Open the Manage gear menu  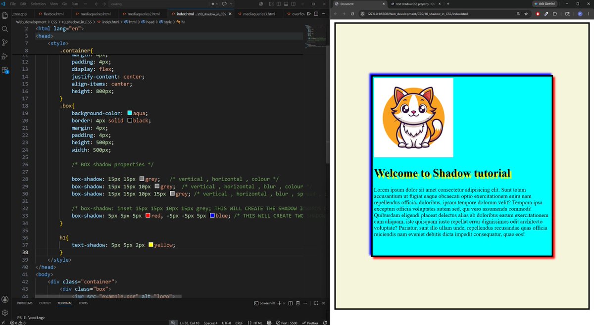(5, 313)
